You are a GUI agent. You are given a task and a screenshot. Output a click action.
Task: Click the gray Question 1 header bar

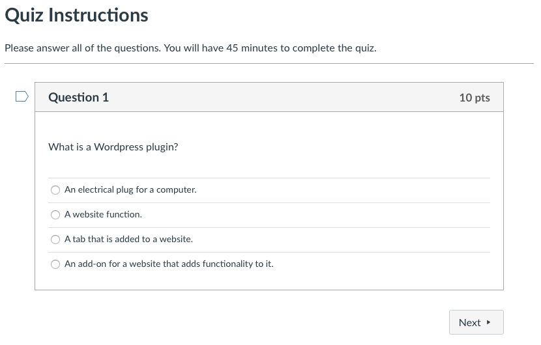point(269,97)
